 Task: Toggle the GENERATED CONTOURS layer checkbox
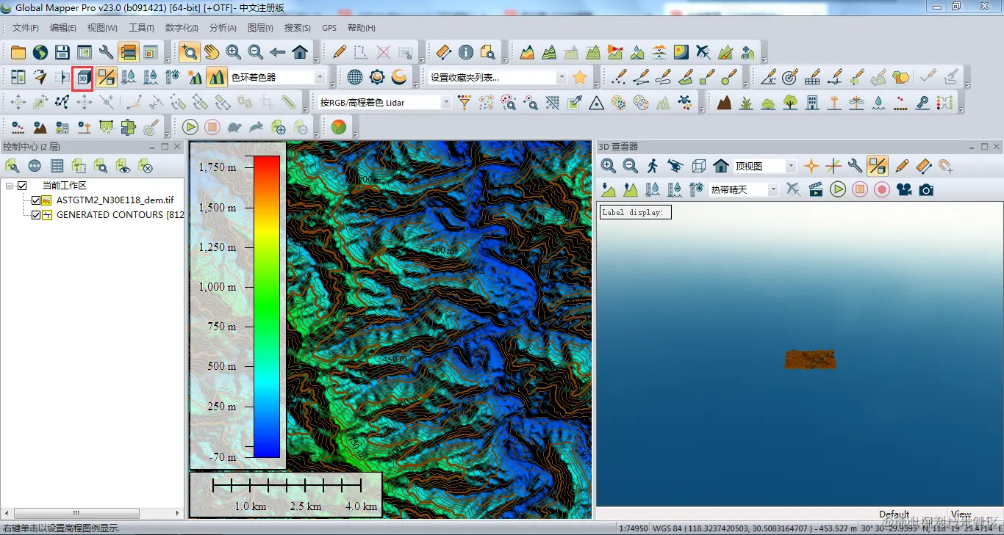pyautogui.click(x=35, y=215)
